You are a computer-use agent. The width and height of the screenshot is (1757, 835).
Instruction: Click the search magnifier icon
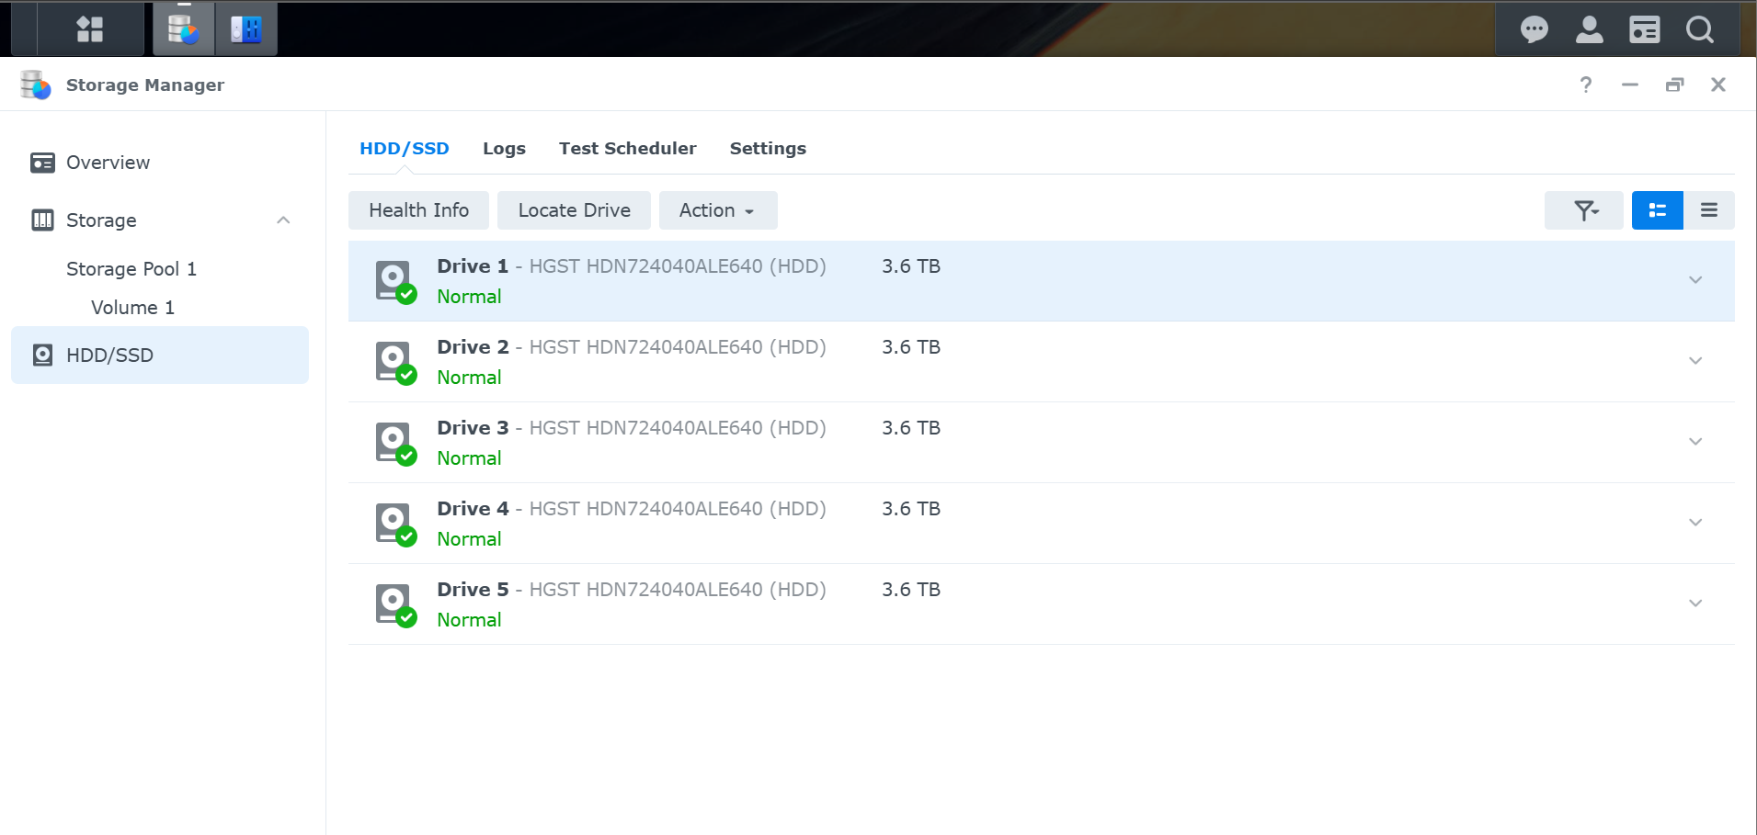[x=1699, y=29]
